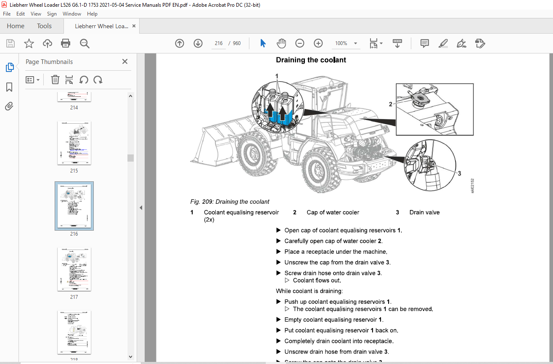Switch to the Home tab
This screenshot has height=364, width=553.
(x=16, y=26)
